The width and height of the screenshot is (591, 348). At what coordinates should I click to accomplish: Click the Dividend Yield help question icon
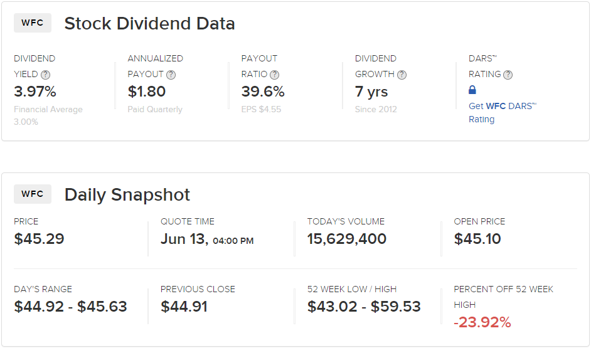45,75
